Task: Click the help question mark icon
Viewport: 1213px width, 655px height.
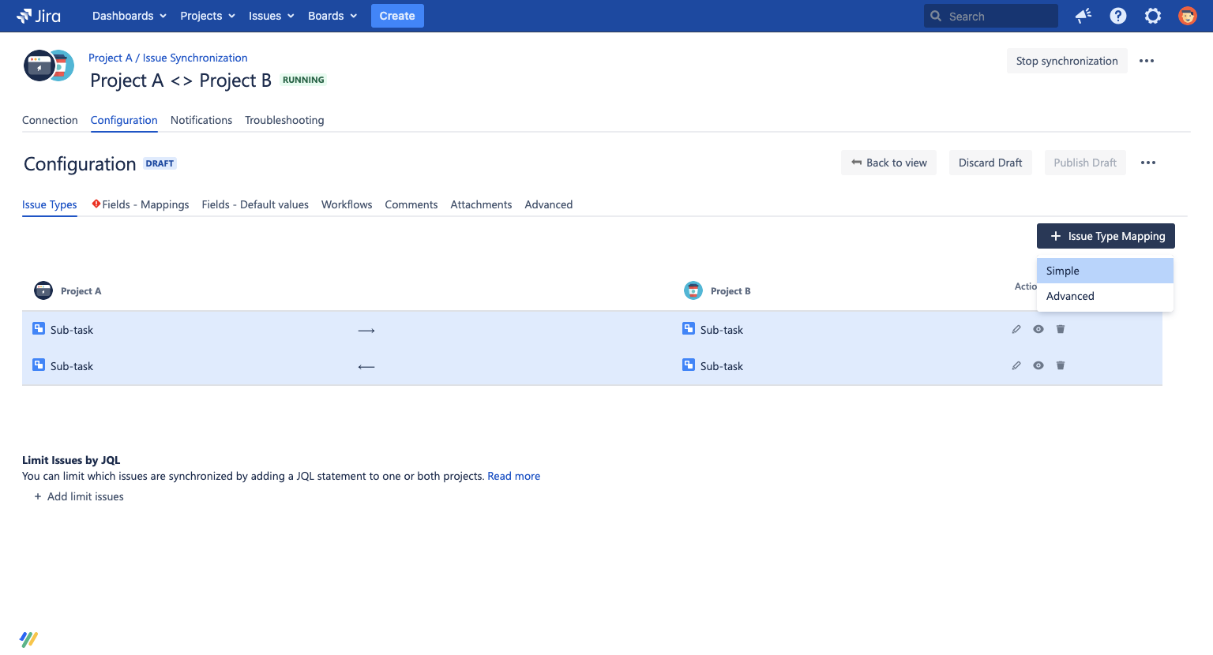Action: coord(1117,16)
